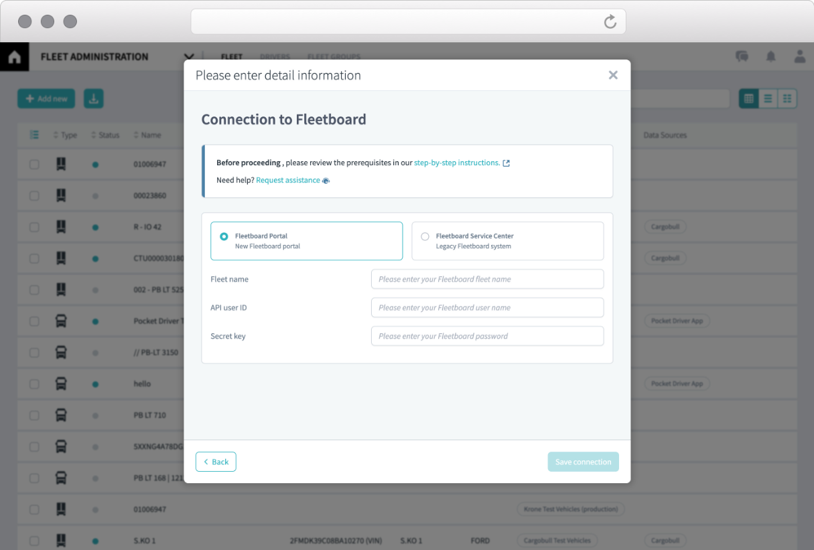Tick the checkbox for vehicle 01006947
This screenshot has height=550, width=814.
[x=34, y=164]
